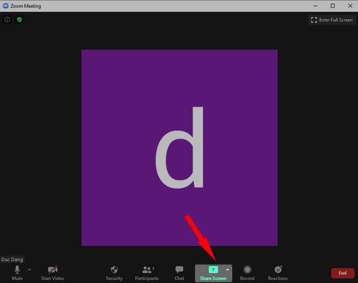Image resolution: width=358 pixels, height=283 pixels.
Task: Start your video camera
Action: tap(52, 272)
